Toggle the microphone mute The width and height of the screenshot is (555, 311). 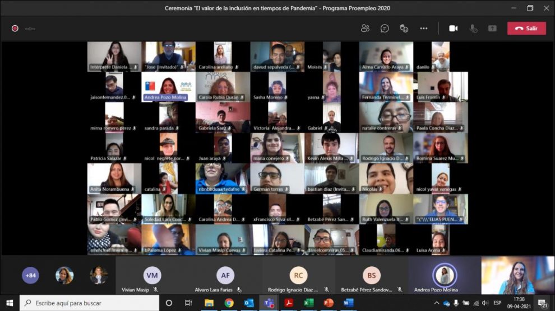(473, 29)
